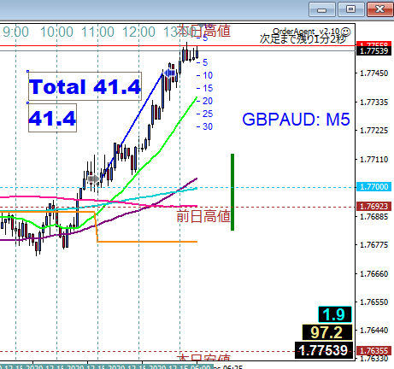Select the blue arrow marker near 13:00
394x369 pixels.
pyautogui.click(x=169, y=73)
